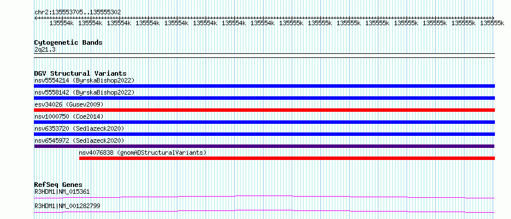Click the blue bar for nsv6353720
The width and height of the screenshot is (511, 219).
(x=264, y=134)
